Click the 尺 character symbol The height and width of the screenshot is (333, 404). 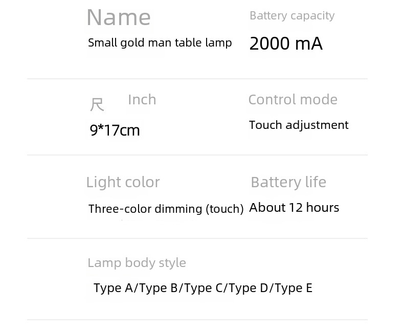click(x=97, y=104)
